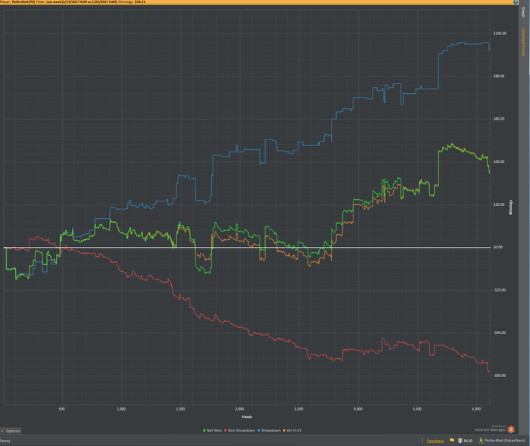
Task: Click the $0.00 axis value
Action: pos(498,247)
